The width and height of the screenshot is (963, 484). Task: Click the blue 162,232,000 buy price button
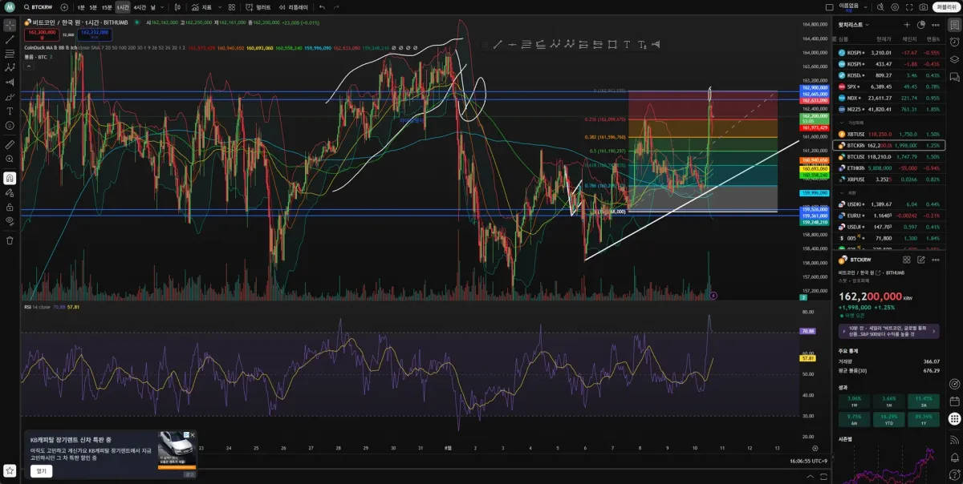95,34
